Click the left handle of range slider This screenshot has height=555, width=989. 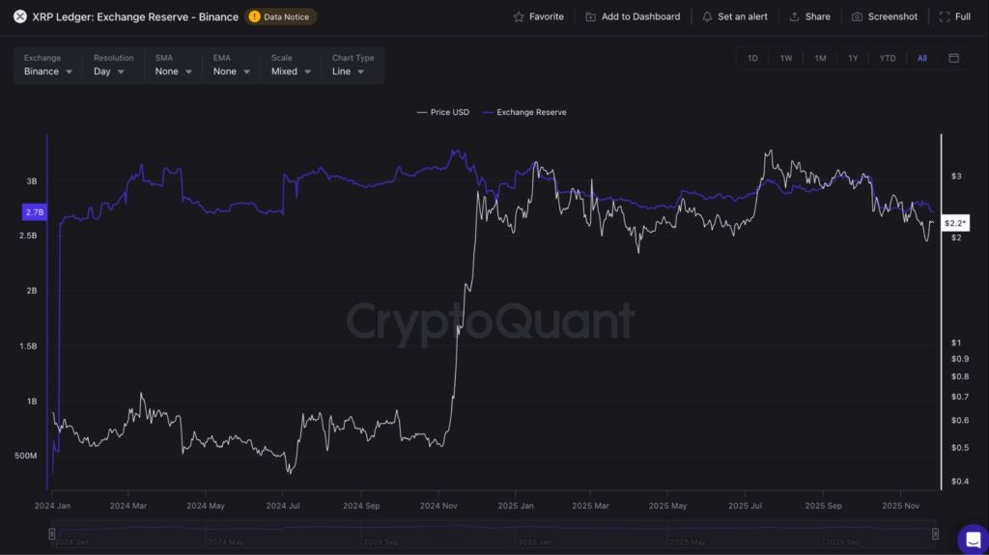click(x=52, y=534)
